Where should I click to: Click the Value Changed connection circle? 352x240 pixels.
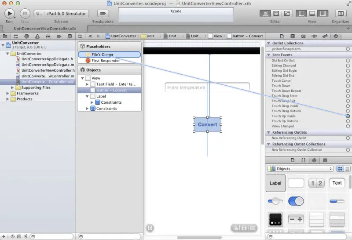pyautogui.click(x=348, y=126)
